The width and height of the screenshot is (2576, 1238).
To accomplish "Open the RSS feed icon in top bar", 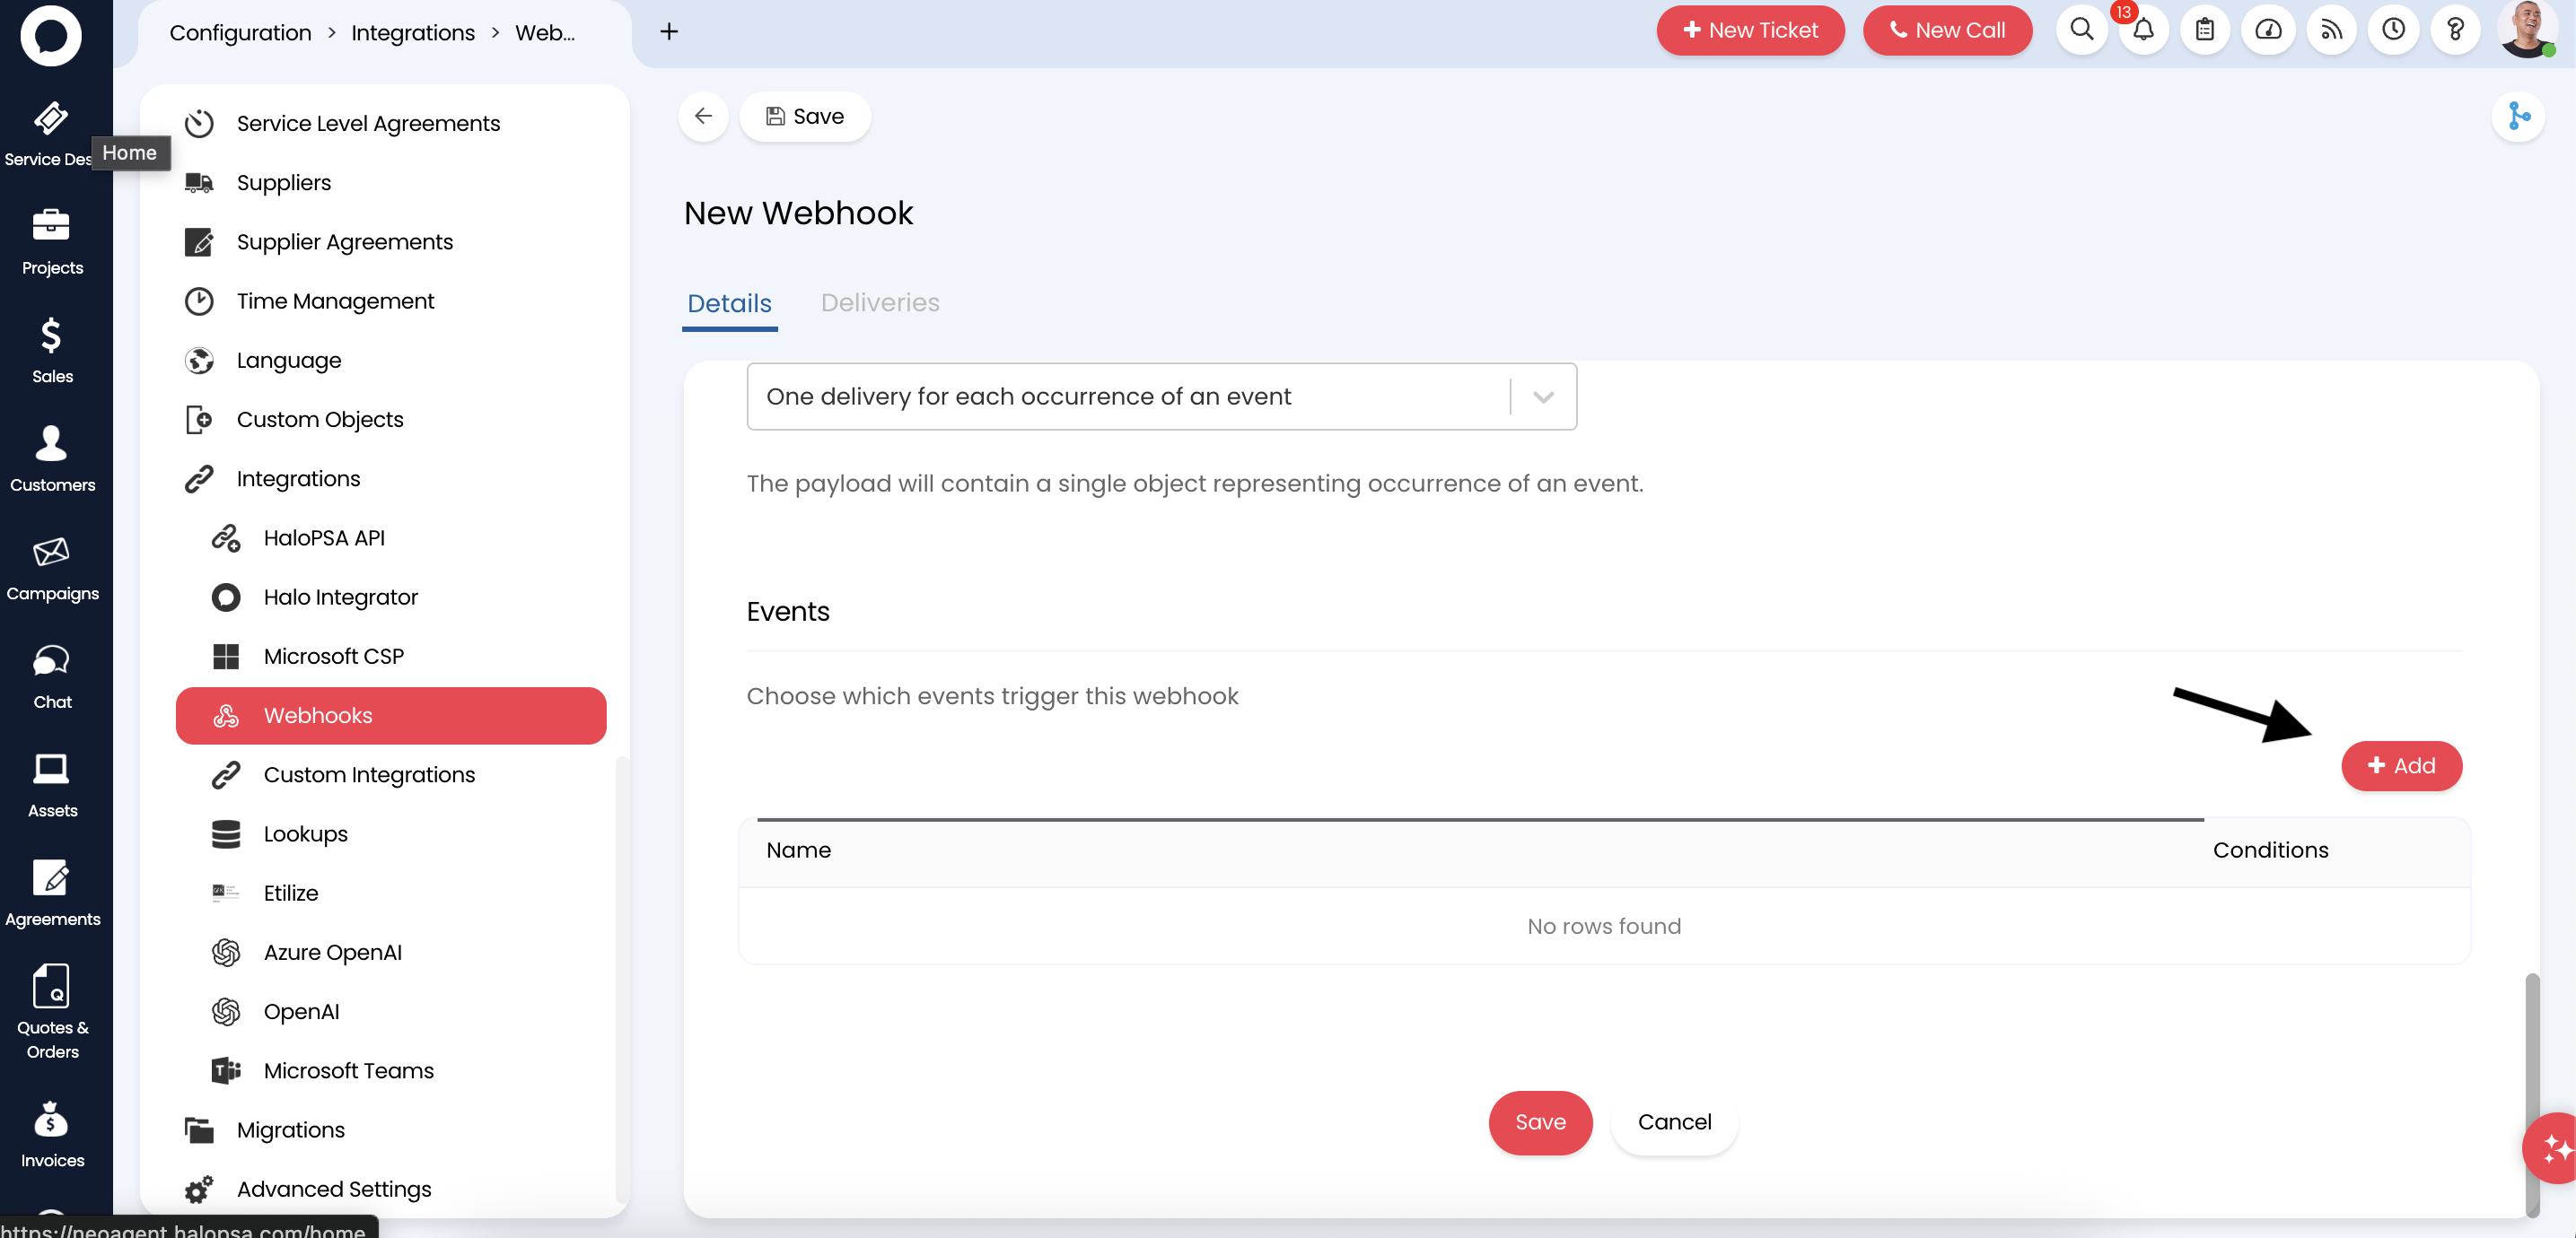I will [x=2331, y=30].
